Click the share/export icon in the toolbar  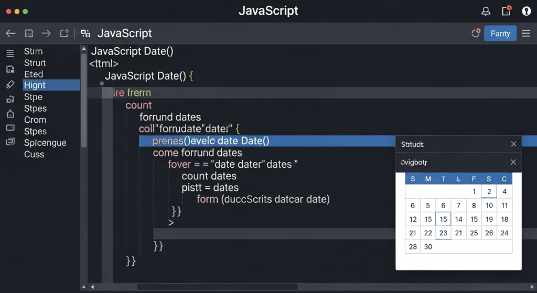click(x=64, y=34)
